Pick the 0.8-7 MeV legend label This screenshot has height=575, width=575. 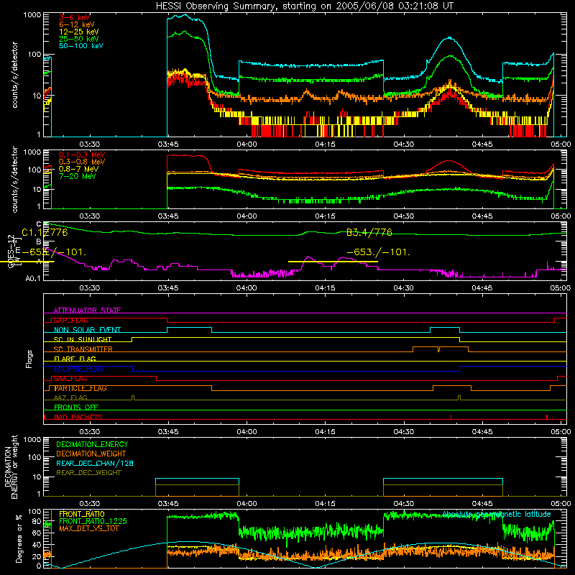(x=78, y=169)
